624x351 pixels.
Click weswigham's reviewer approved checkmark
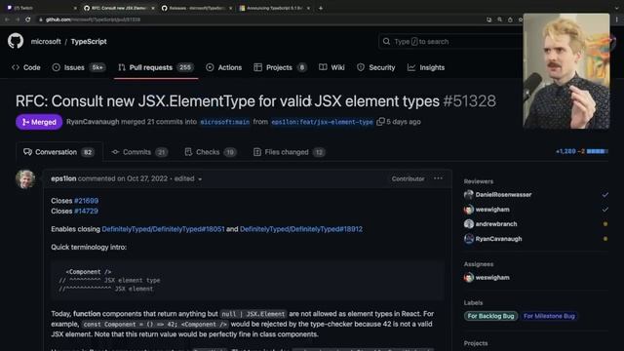tap(604, 210)
